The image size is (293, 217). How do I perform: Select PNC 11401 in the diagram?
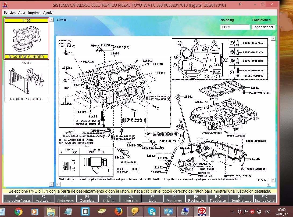[x=115, y=53]
